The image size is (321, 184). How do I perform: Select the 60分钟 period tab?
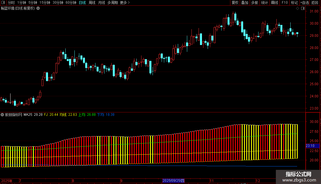[x=71, y=3]
